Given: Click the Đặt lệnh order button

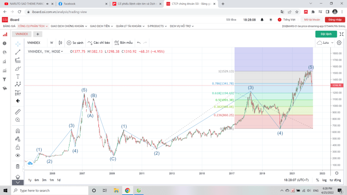Looking at the screenshot, I should click(326, 34).
